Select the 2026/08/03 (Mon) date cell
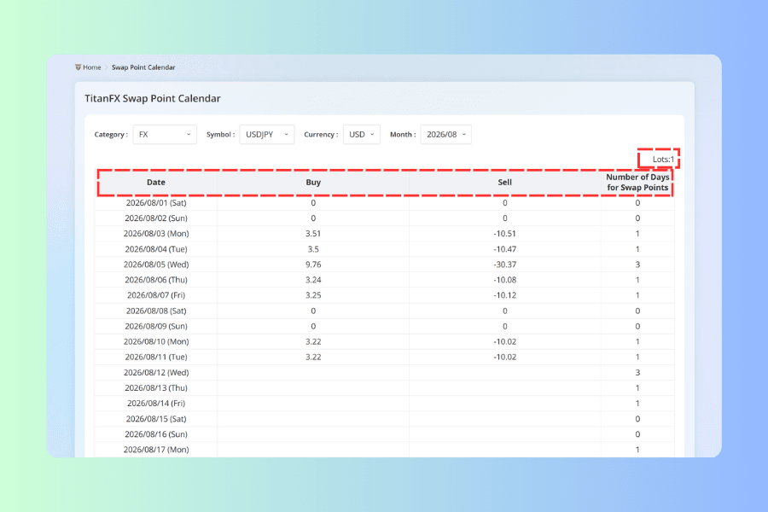Screen dimensions: 768x512 156,234
